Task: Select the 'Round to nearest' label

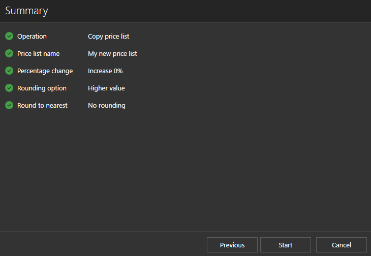Action: tap(42, 106)
